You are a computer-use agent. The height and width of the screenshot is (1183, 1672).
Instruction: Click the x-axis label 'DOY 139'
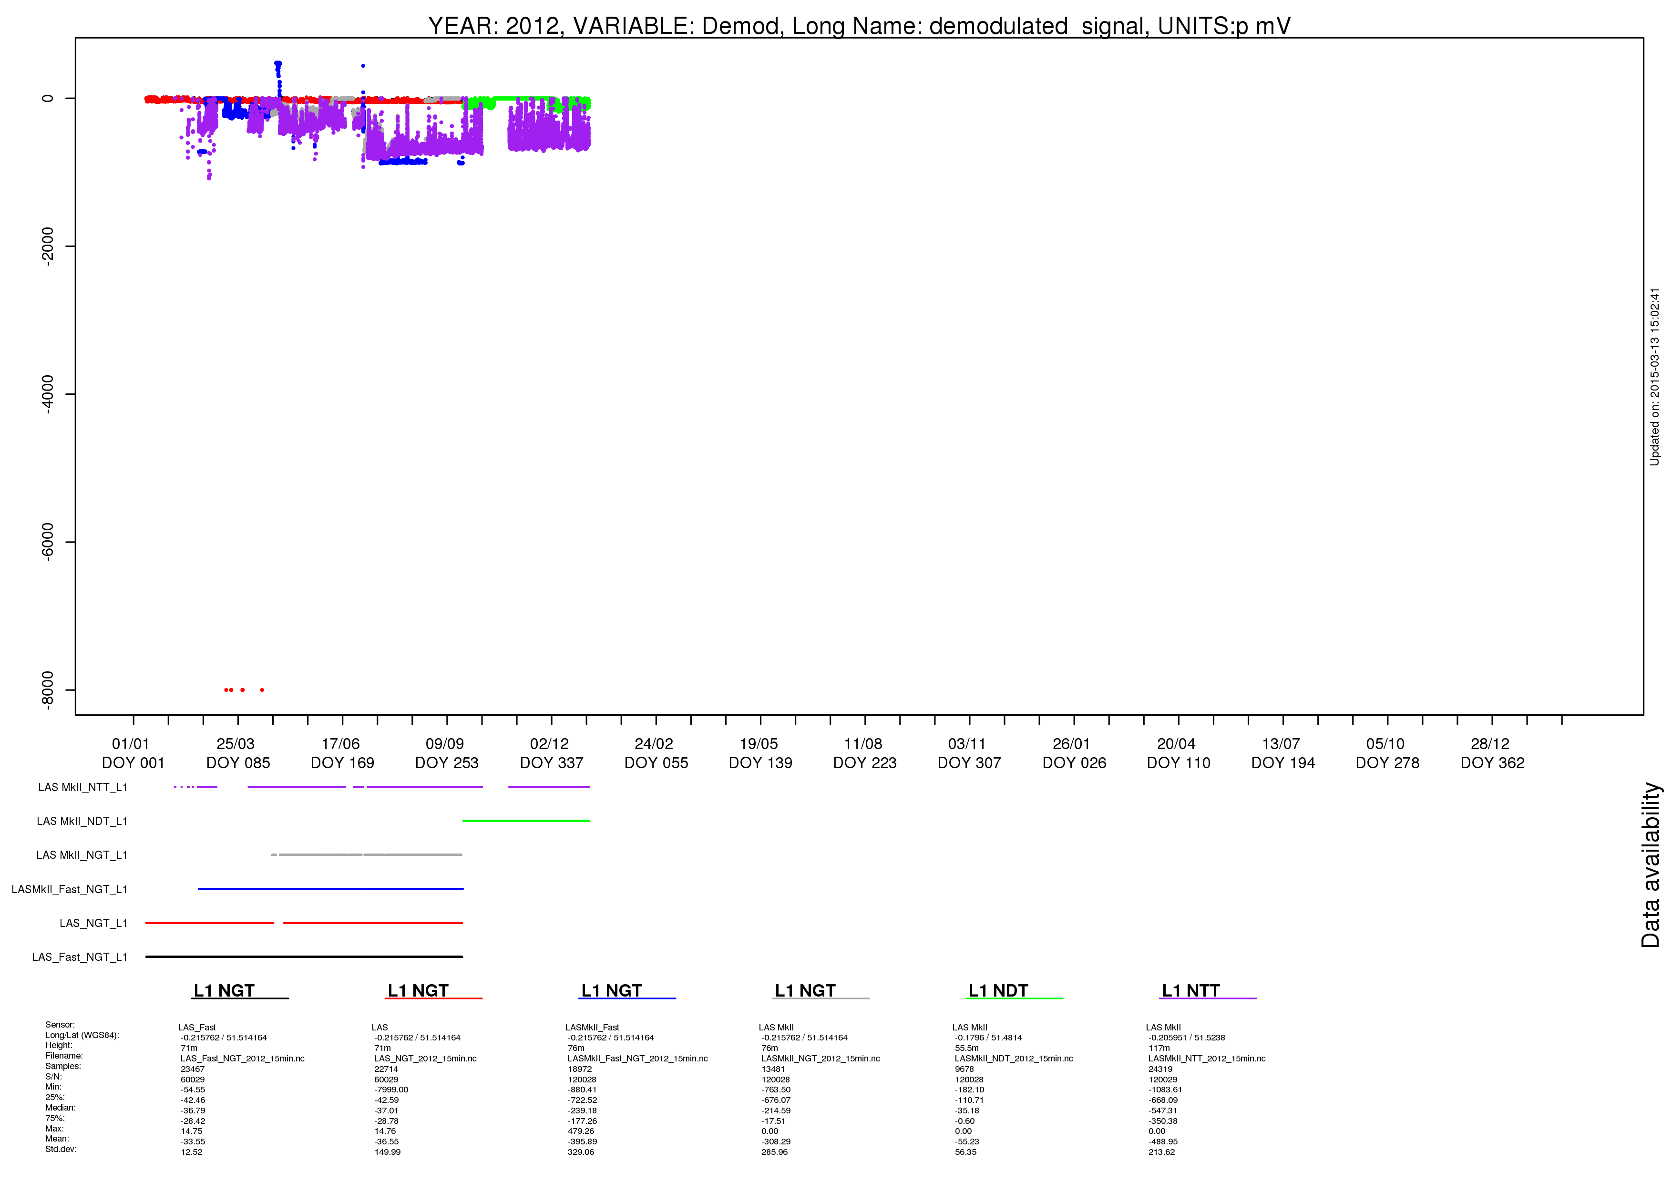pos(760,763)
